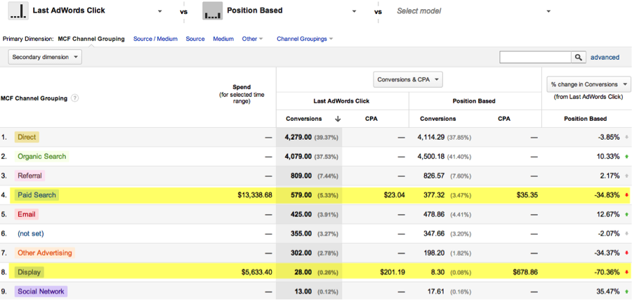Click the Last AdWords Click model bar icon
The height and width of the screenshot is (300, 632).
coord(18,11)
